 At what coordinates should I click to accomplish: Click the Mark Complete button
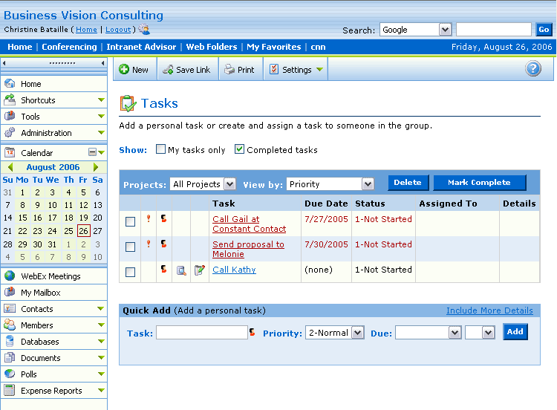(479, 183)
